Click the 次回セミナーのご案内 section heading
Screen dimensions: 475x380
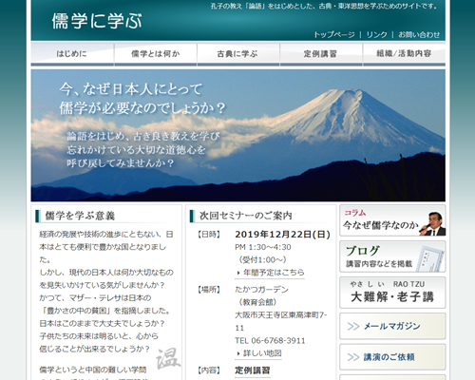click(246, 216)
